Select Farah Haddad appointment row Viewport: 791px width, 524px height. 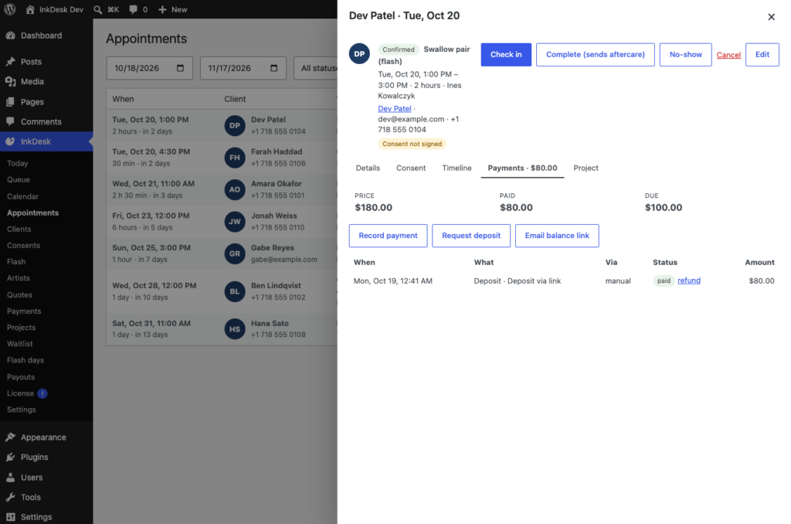click(x=222, y=158)
